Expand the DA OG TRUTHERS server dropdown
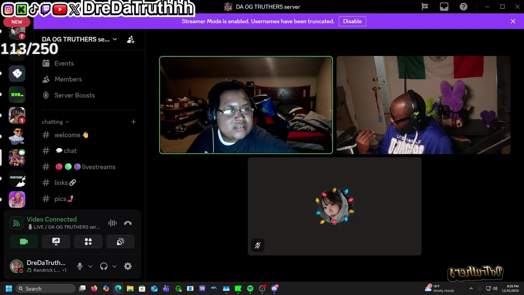 [115, 39]
